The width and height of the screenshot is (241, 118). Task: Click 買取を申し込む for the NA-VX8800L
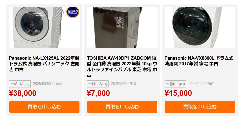point(200,107)
